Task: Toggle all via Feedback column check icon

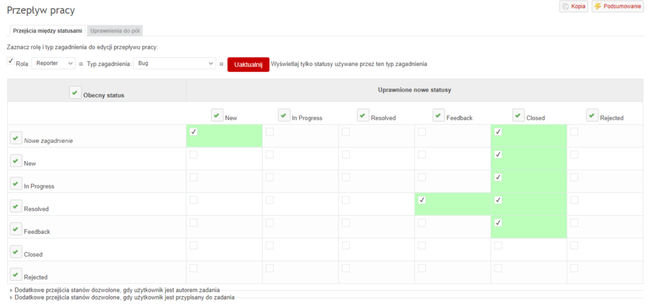Action: click(439, 115)
